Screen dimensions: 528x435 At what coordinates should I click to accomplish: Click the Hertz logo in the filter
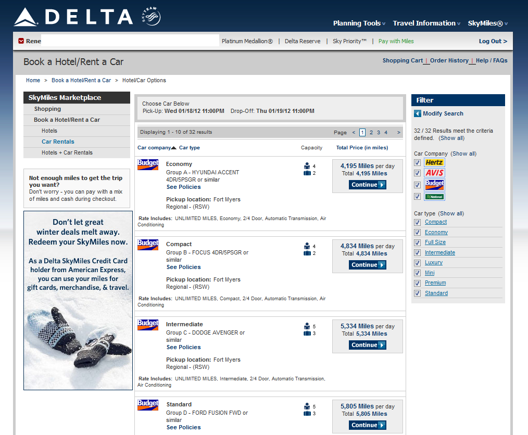(x=434, y=162)
